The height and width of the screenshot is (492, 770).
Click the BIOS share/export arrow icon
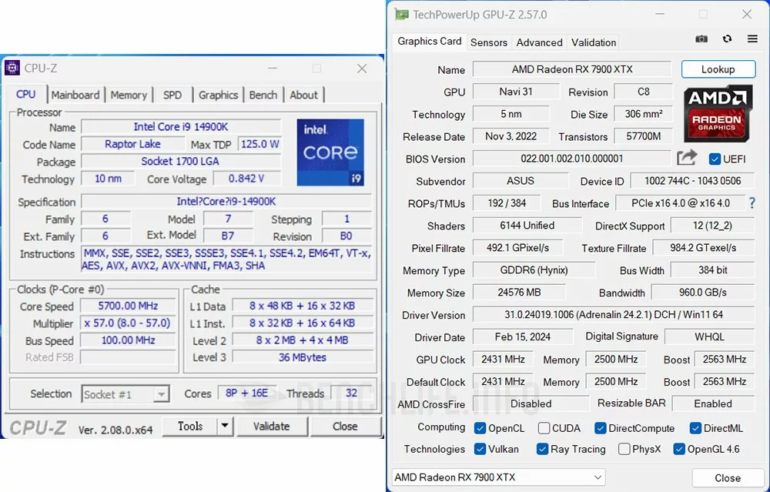pos(687,158)
